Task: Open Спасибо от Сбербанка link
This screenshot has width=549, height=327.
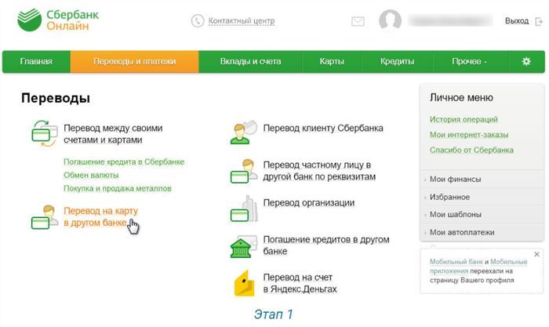Action: 471,151
